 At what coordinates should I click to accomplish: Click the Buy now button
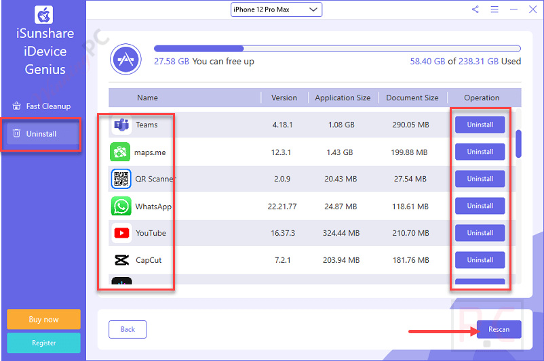pyautogui.click(x=43, y=319)
